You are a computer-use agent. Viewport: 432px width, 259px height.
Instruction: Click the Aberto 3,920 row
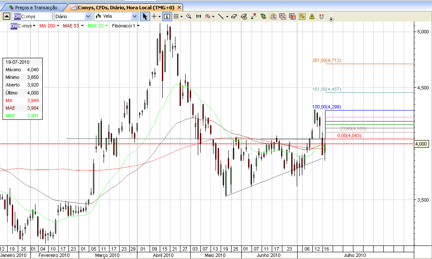[22, 85]
